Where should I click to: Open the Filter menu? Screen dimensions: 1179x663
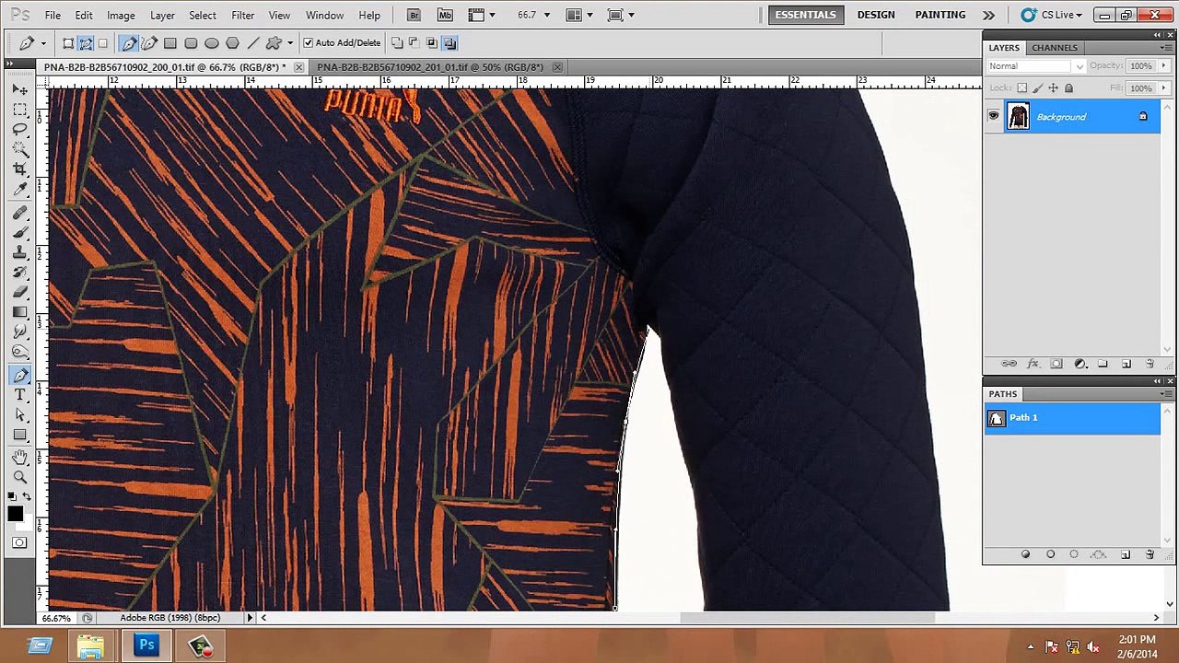click(243, 16)
